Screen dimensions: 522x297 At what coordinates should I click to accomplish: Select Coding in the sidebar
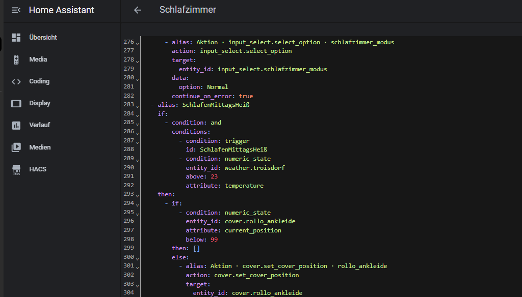(x=39, y=81)
